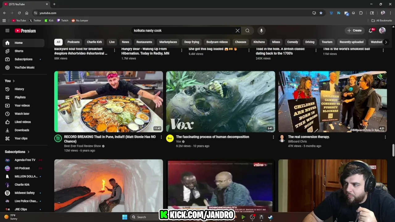Click the Create button
Image resolution: width=395 pixels, height=222 pixels.
pos(354,31)
